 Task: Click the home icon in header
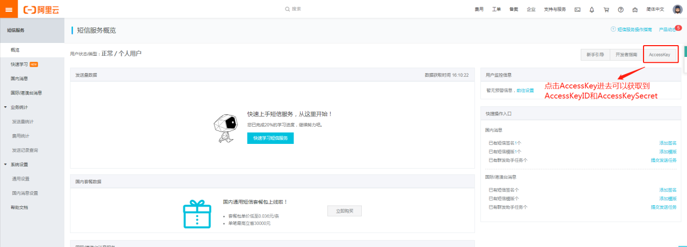[635, 9]
